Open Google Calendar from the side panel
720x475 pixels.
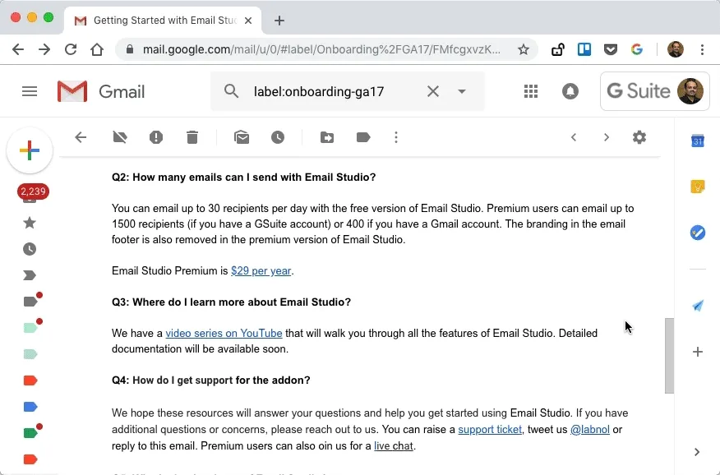point(698,141)
